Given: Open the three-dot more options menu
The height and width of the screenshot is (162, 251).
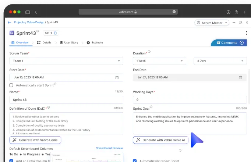Looking at the screenshot, I should [246, 33].
